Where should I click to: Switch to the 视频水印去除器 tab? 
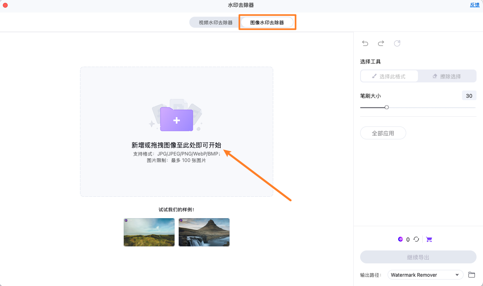click(214, 22)
